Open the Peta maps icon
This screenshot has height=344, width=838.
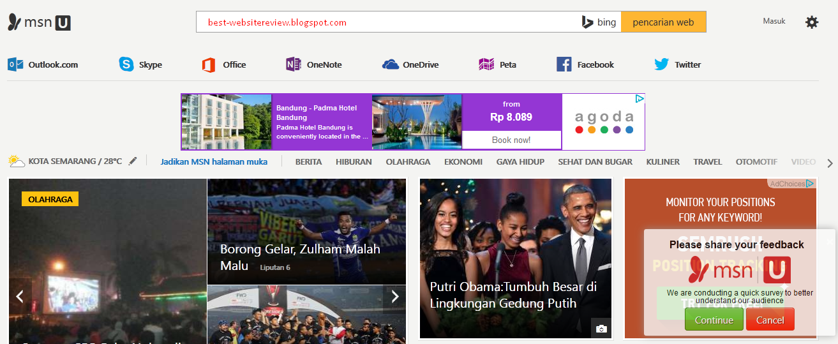click(487, 64)
